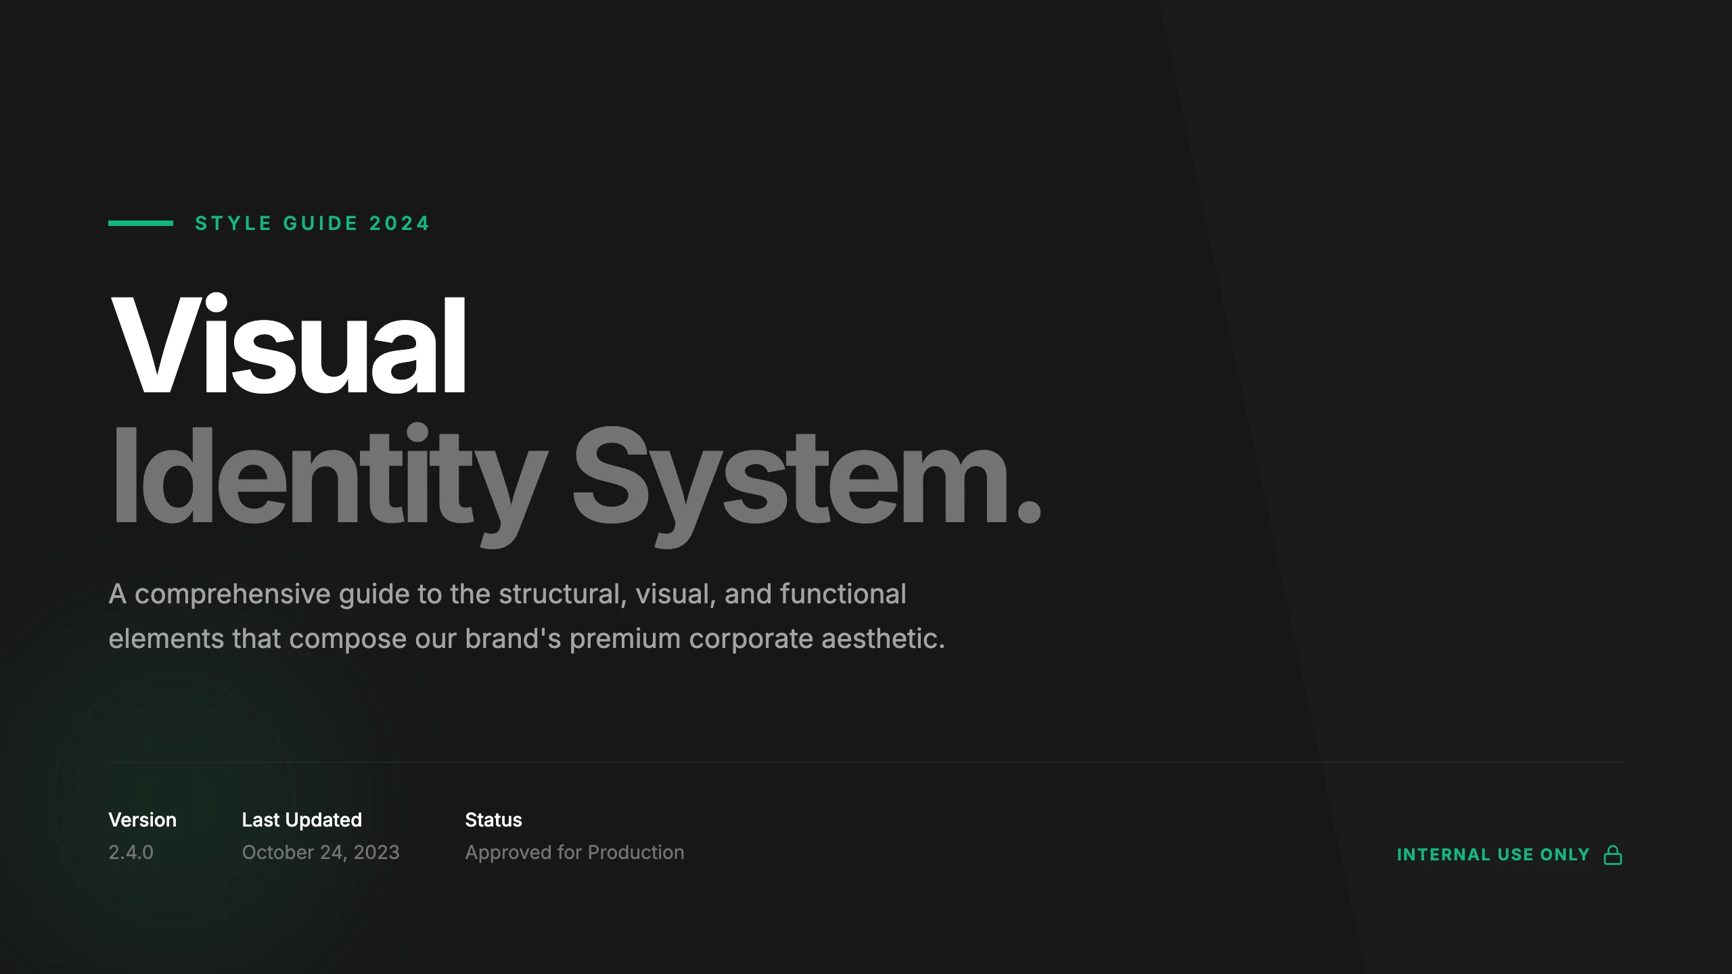Click the lock icon beside Internal Use Only

point(1613,855)
